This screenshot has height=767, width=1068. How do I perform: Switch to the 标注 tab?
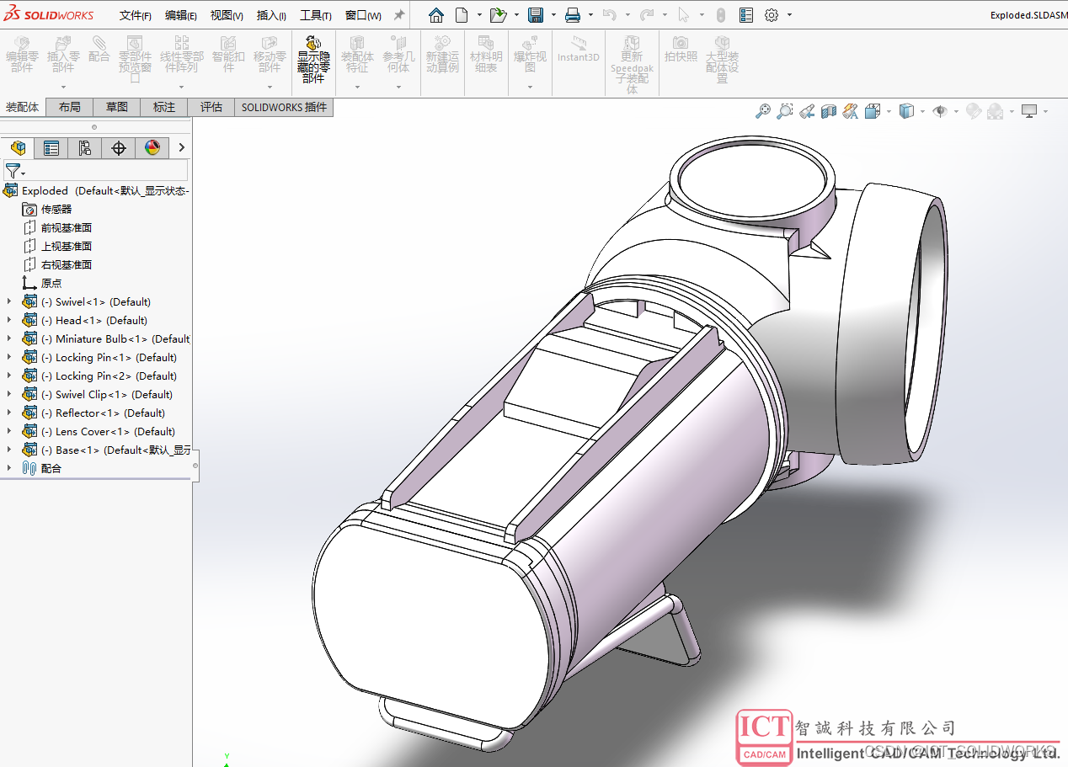pos(164,107)
